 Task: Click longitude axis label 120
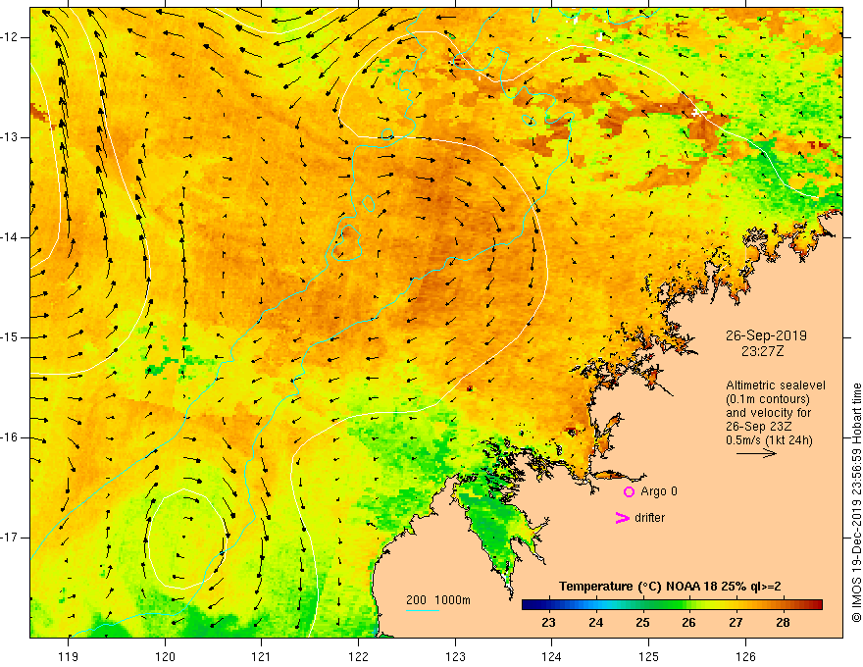(x=165, y=656)
